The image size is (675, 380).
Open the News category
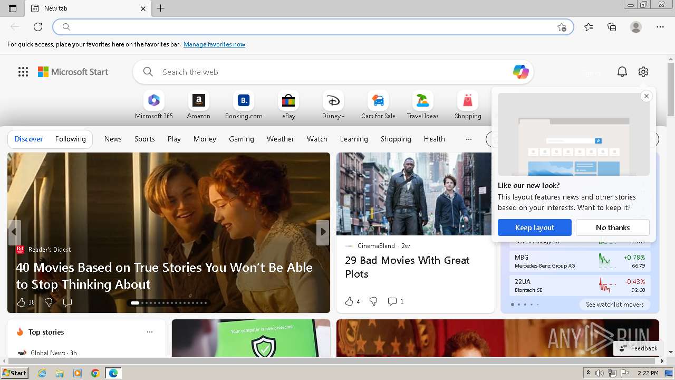113,139
